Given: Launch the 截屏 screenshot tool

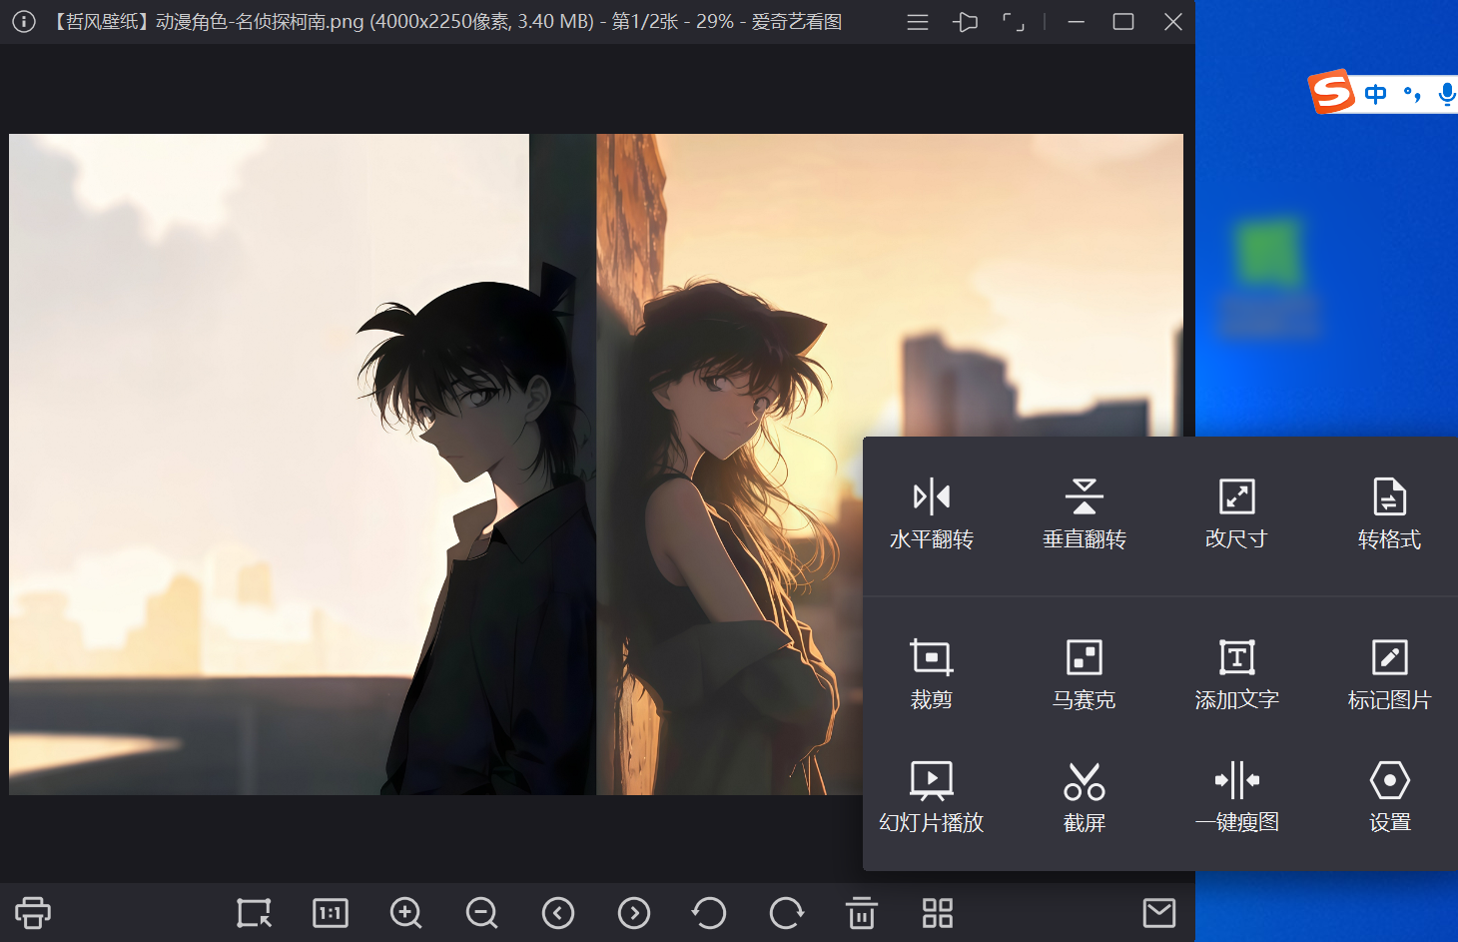Looking at the screenshot, I should 1085,797.
